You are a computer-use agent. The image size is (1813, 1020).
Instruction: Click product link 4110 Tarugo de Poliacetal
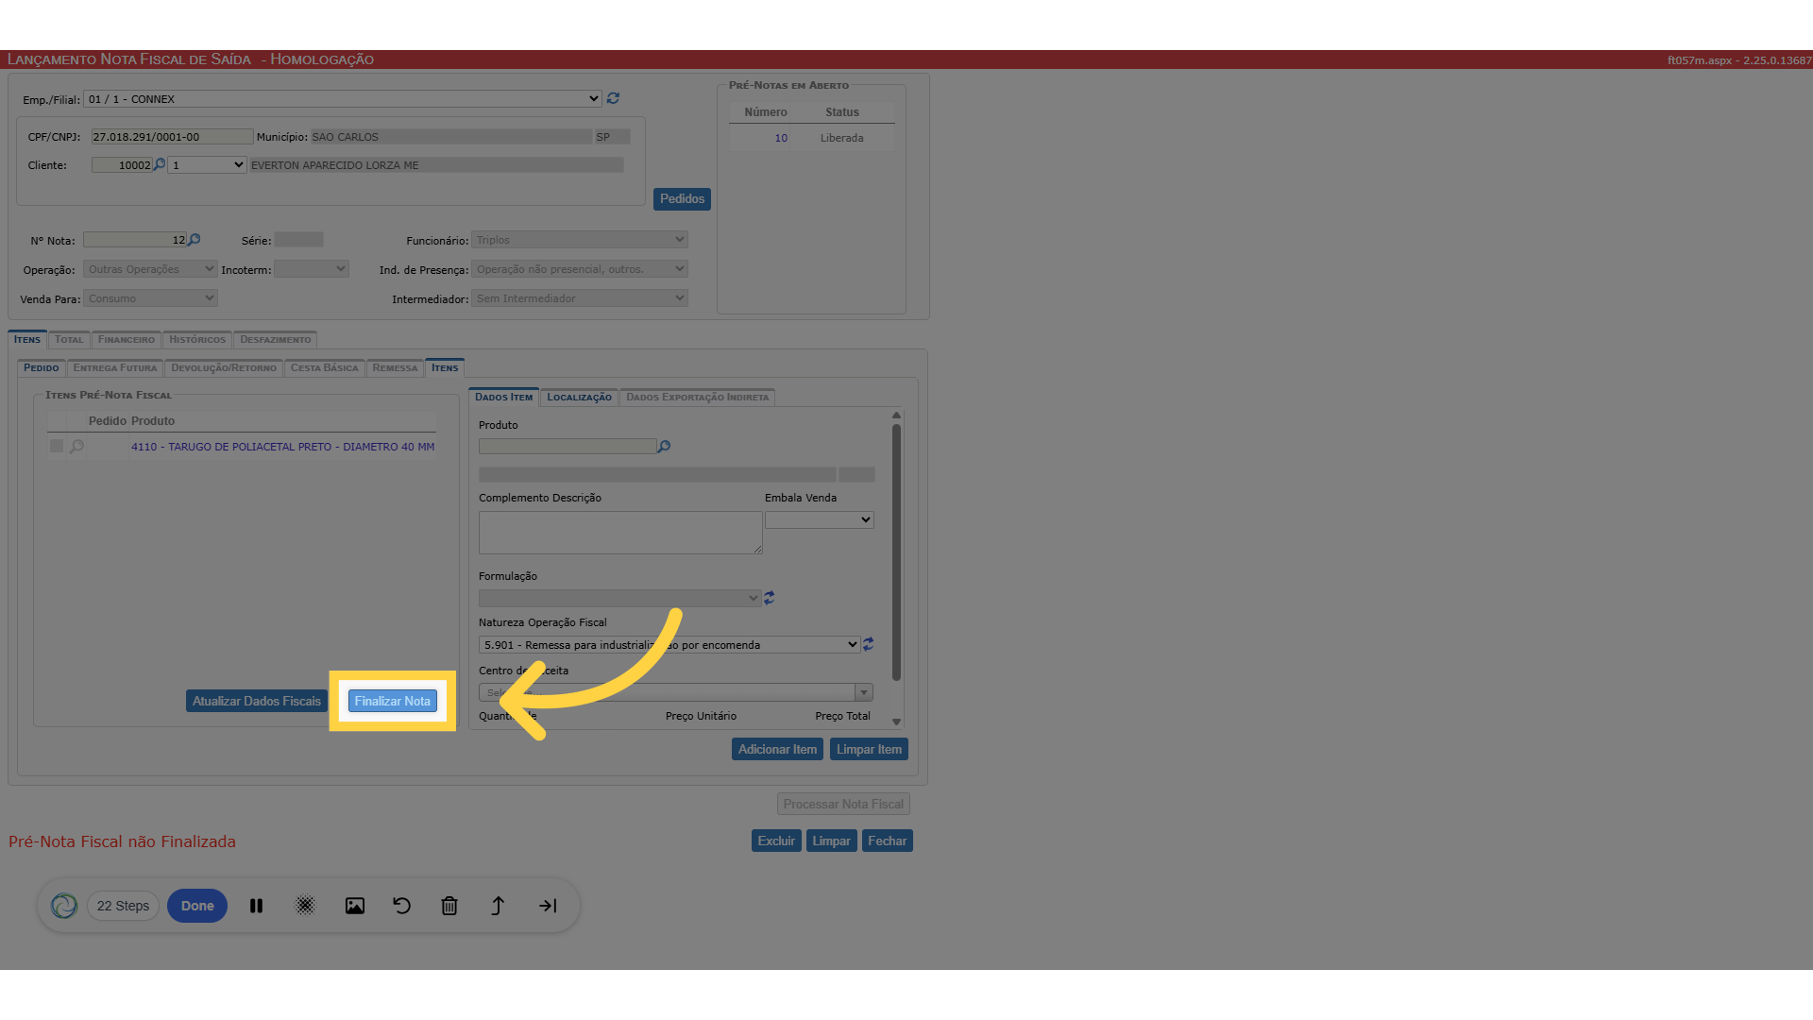pos(283,447)
